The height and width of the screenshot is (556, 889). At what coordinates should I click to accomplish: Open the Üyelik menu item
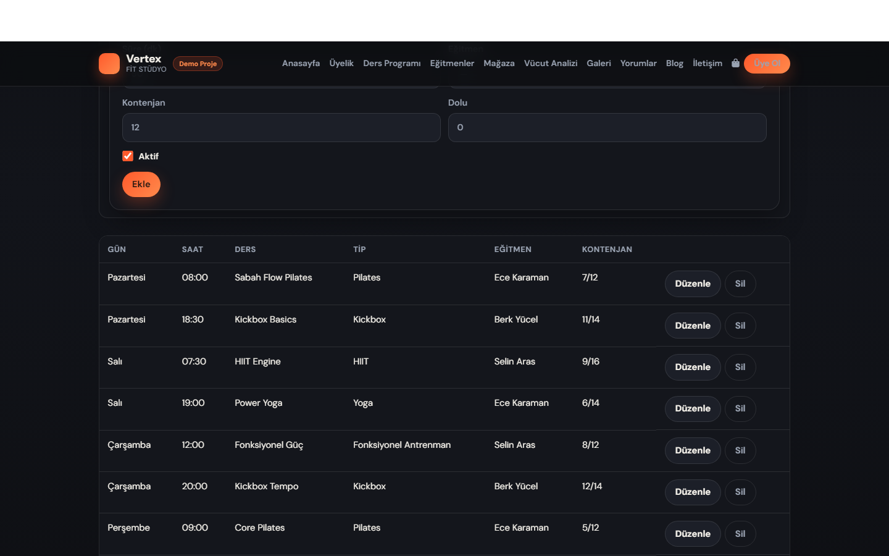[x=341, y=63]
